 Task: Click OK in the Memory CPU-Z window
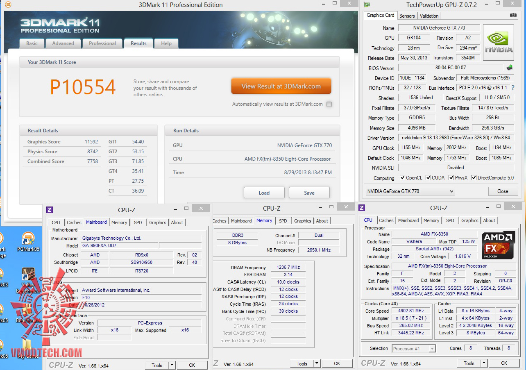point(337,363)
